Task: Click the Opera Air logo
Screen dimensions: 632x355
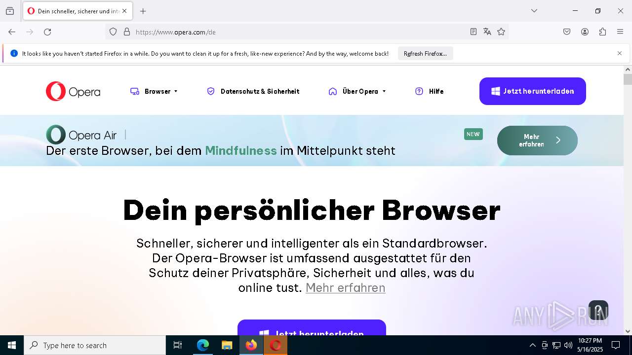Action: click(x=81, y=135)
